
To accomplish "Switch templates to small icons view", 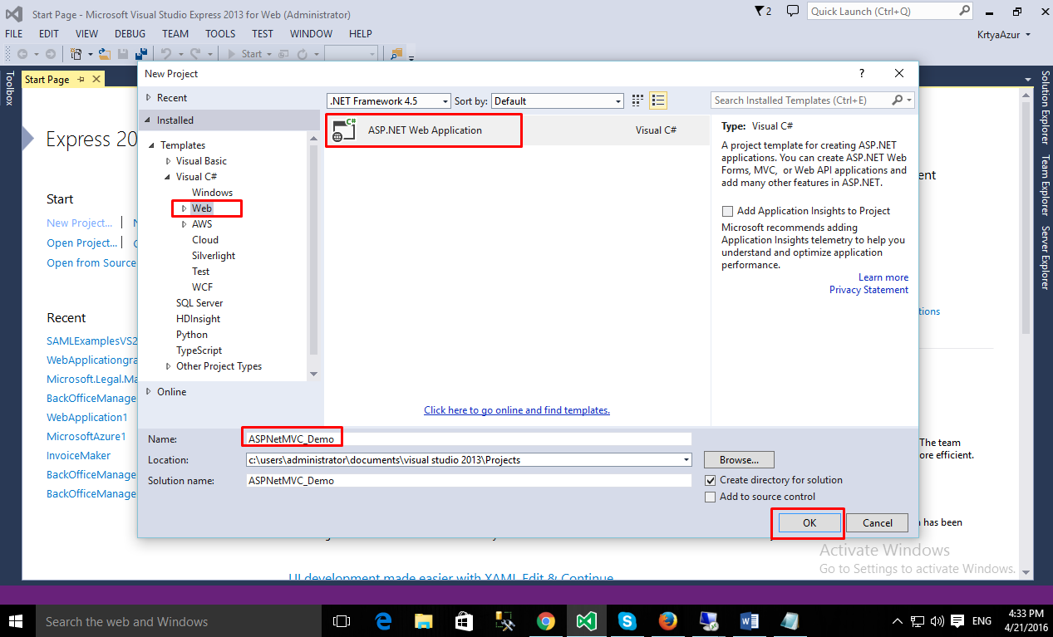I will pyautogui.click(x=637, y=100).
